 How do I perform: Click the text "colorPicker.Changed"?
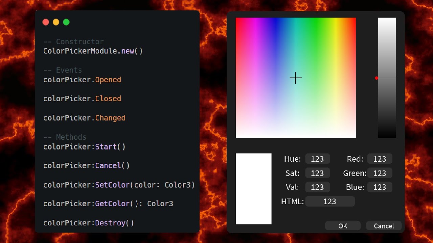(84, 118)
